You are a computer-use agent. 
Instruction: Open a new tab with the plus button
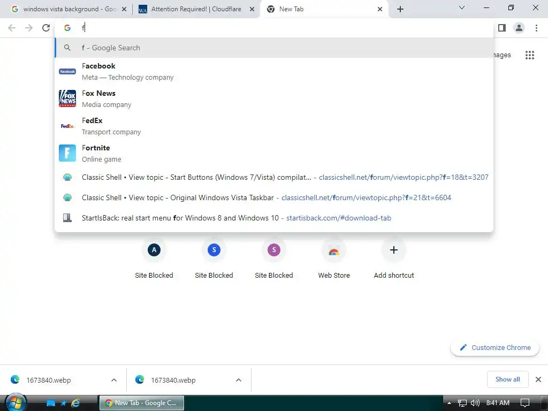400,9
